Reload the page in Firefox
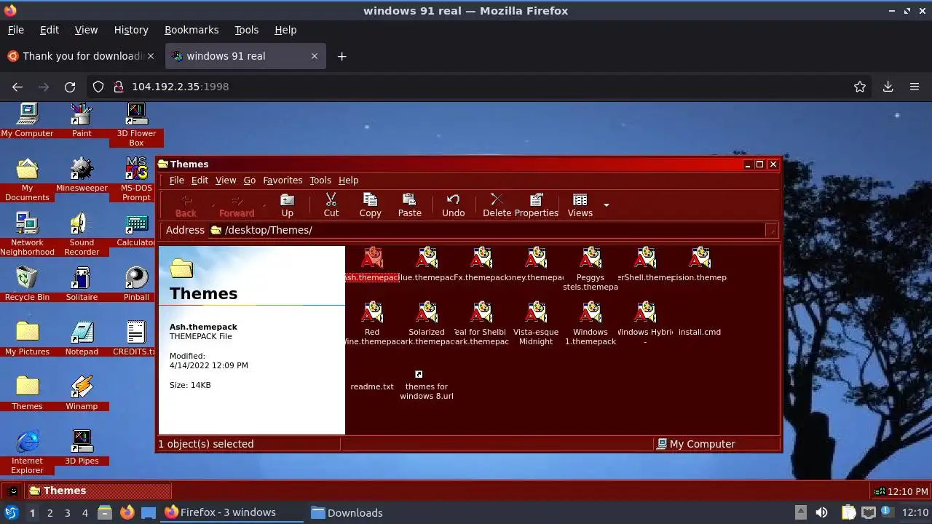This screenshot has height=524, width=932. tap(70, 87)
